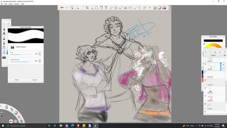Increase brush Size with up stepper
Viewport: 227px width, 128px height.
coord(40,53)
